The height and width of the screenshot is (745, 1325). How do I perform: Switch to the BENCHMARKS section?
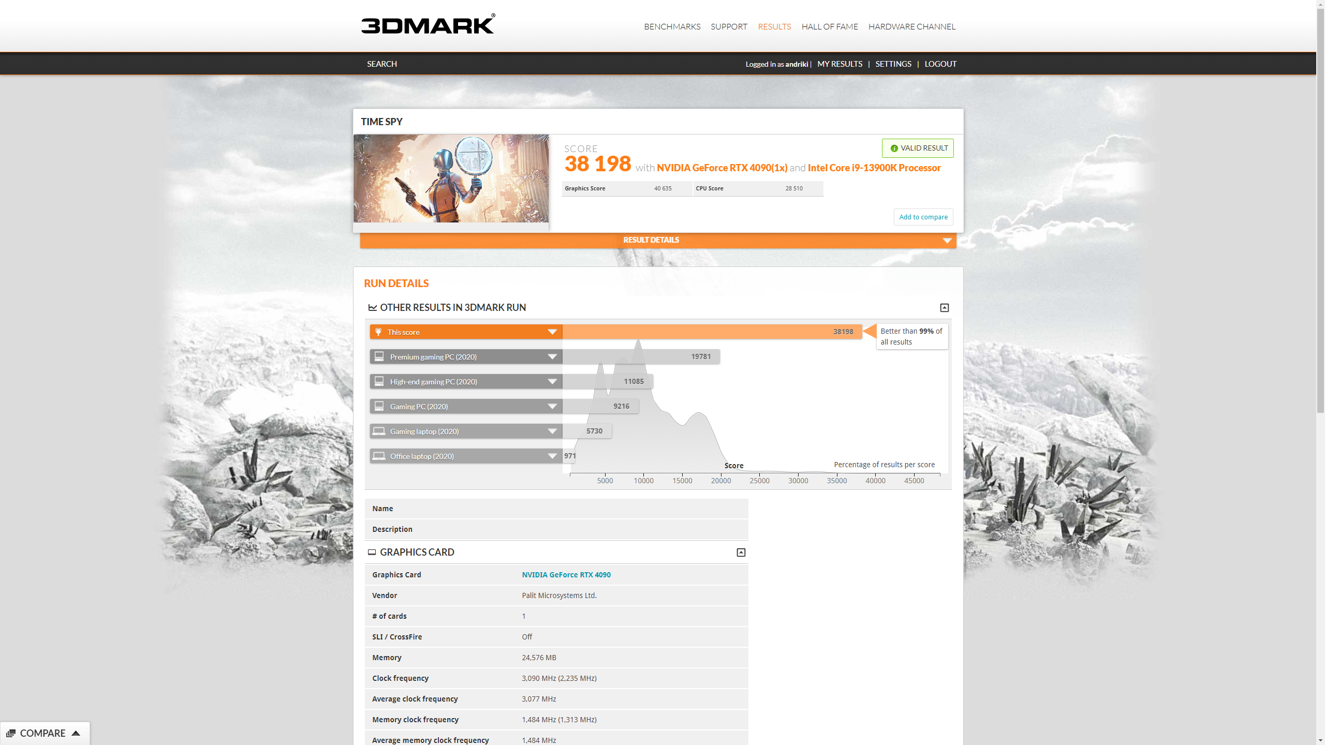pos(672,26)
